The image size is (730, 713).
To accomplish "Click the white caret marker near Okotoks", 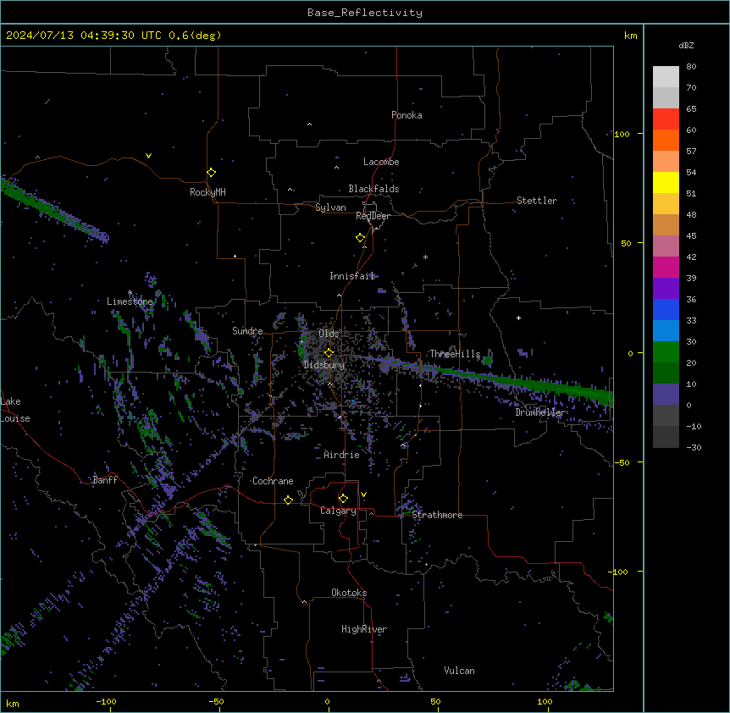I will pos(304,602).
